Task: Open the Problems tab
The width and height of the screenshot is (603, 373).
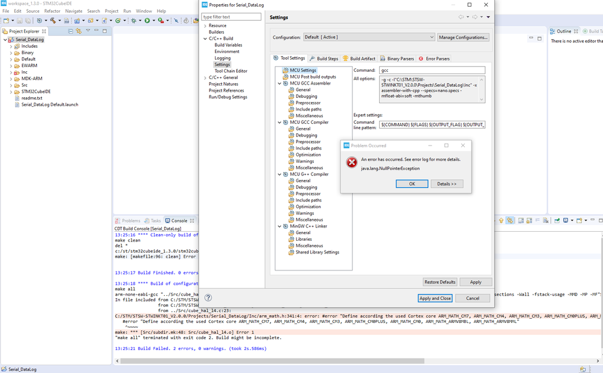Action: click(128, 221)
